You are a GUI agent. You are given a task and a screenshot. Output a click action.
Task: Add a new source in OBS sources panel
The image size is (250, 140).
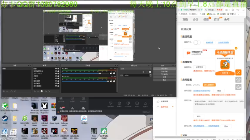pyautogui.click(x=35, y=91)
